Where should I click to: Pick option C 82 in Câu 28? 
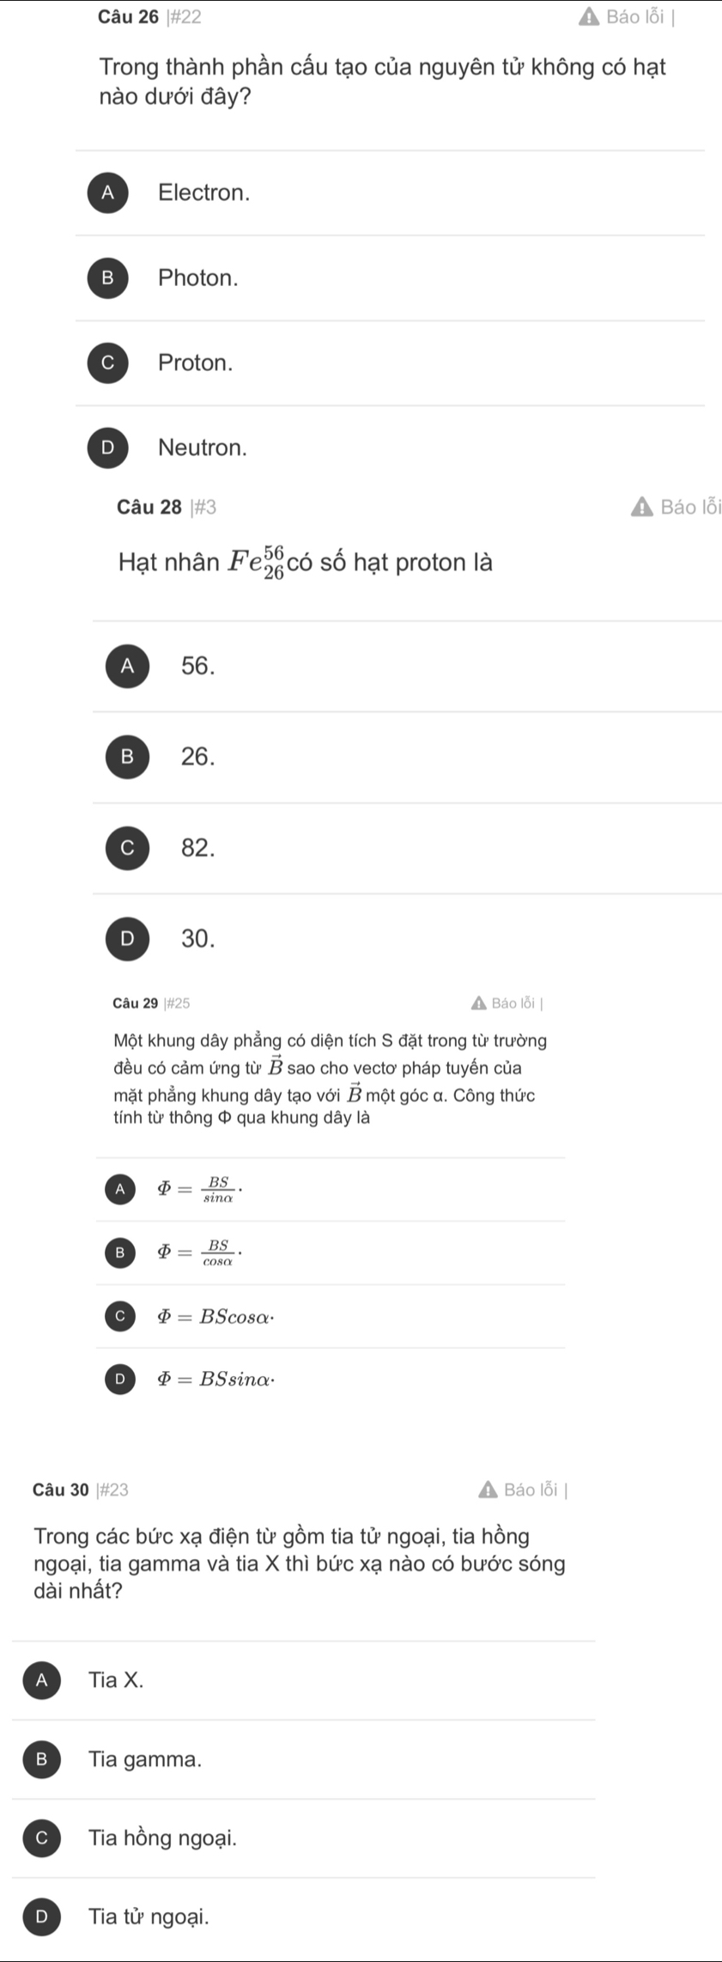[x=406, y=848]
